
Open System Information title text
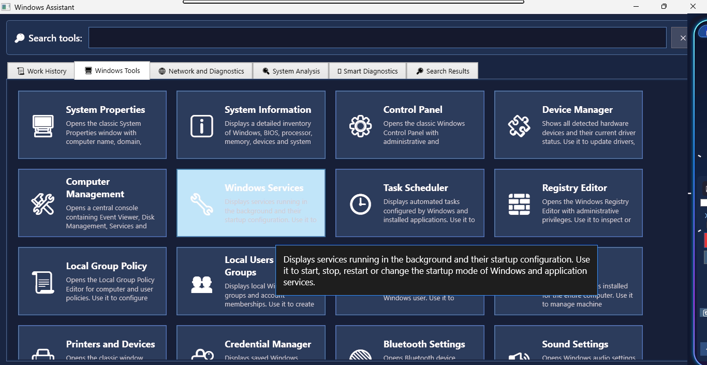click(x=268, y=110)
